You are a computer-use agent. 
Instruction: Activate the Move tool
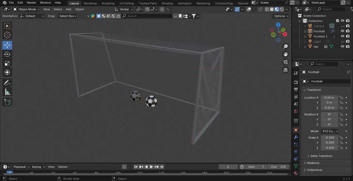tap(7, 45)
